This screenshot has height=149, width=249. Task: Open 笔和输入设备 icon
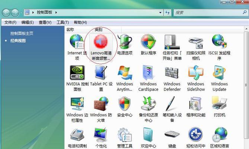click(170, 104)
